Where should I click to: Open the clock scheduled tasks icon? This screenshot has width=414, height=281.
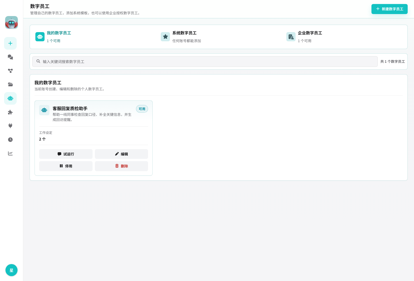click(10, 140)
